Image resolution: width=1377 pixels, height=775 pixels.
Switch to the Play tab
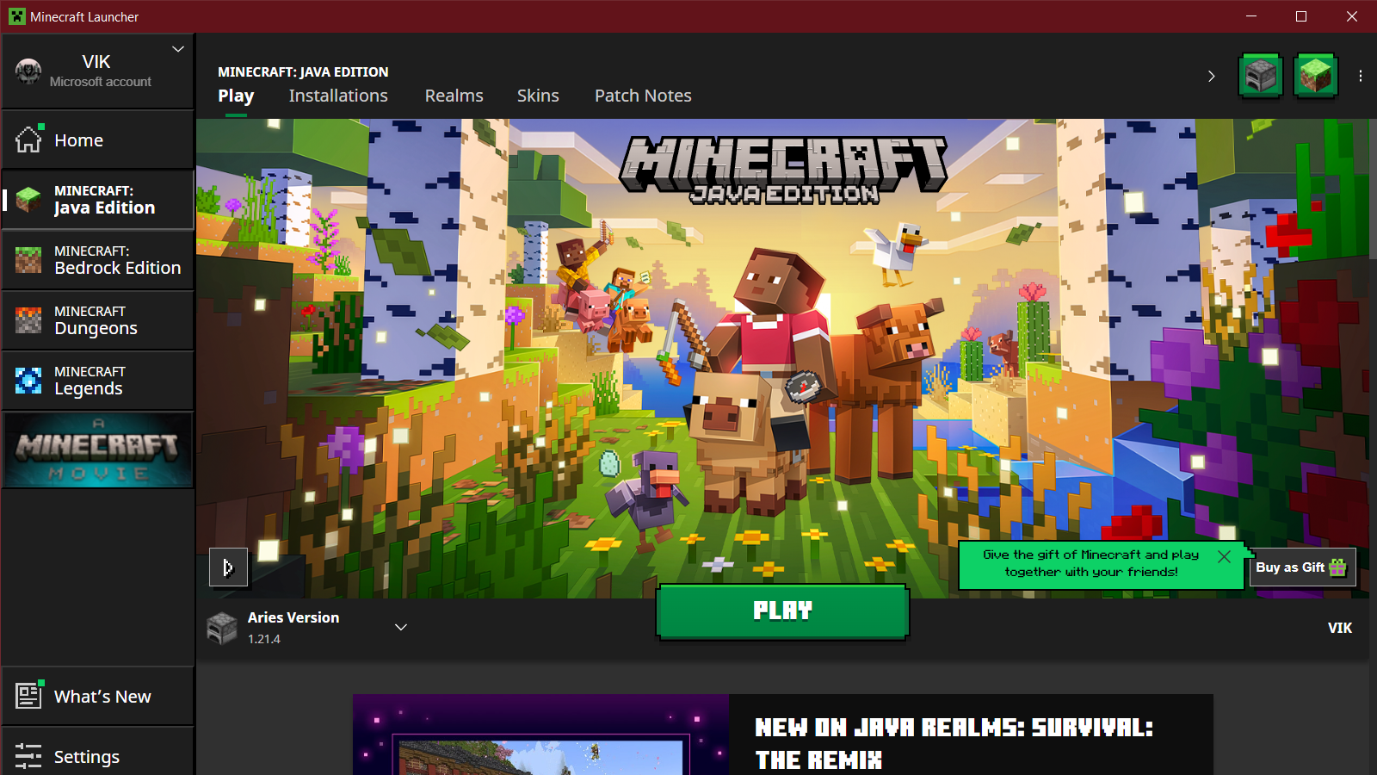[x=236, y=96]
